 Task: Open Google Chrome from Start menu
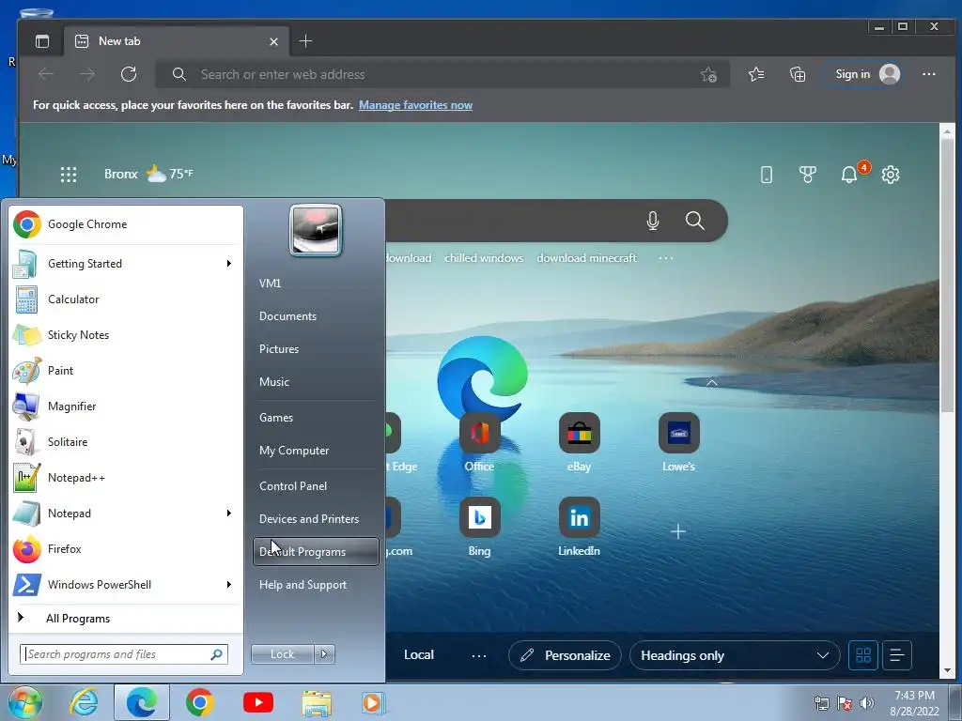[x=126, y=224]
